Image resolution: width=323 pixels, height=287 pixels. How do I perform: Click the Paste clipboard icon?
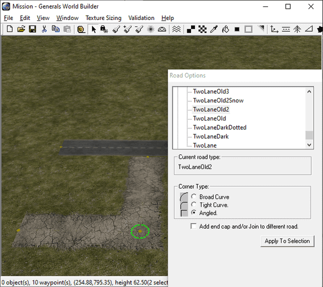click(x=67, y=29)
